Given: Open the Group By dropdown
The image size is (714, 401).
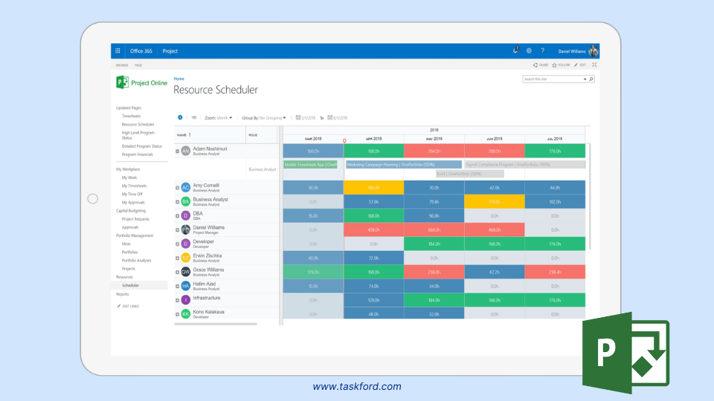Looking at the screenshot, I should point(264,117).
